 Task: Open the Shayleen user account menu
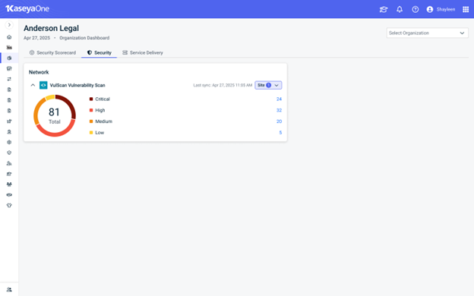[x=441, y=9]
